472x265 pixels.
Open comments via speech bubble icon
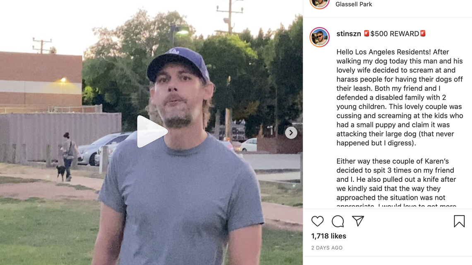(x=338, y=221)
